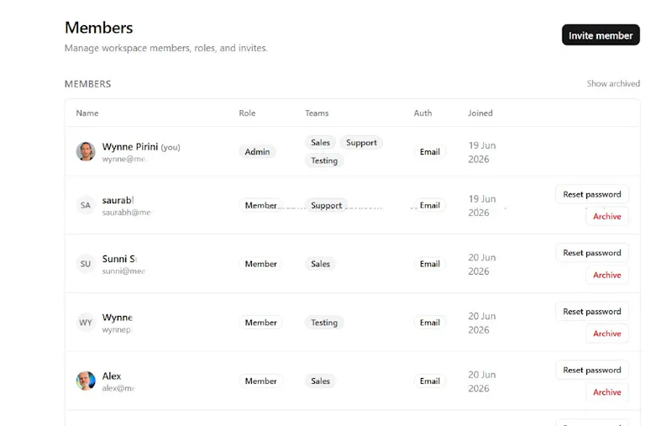
Task: Click the name Wynne Pirini (you)
Action: [x=141, y=147]
